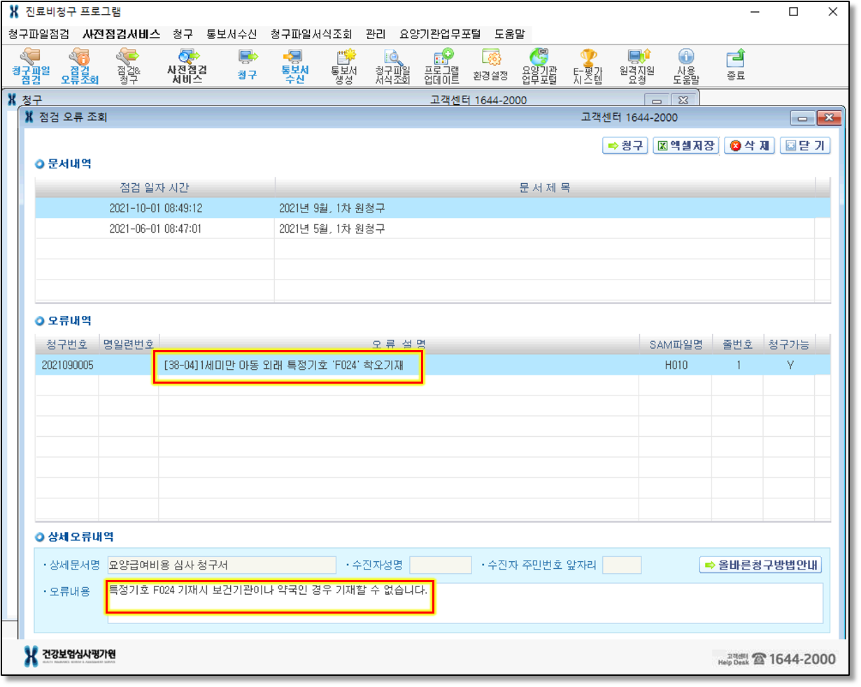Launch the E-평가 시스템 trophy icon

588,66
